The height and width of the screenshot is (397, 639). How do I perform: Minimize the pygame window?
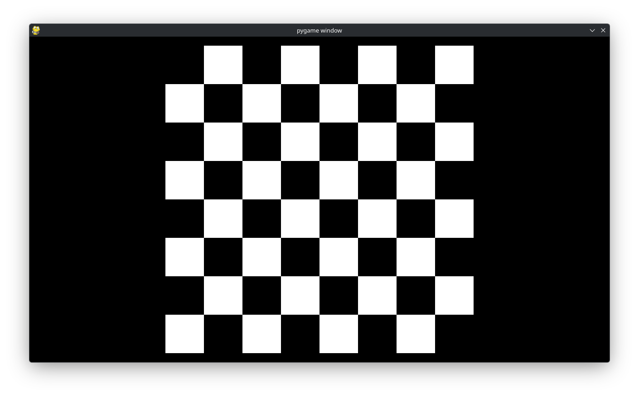pyautogui.click(x=592, y=30)
